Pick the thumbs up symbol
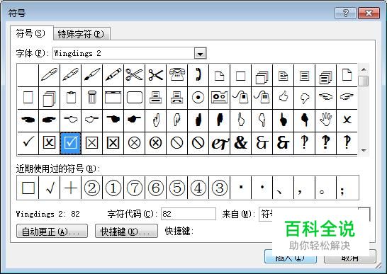The image size is (387, 274). 283,98
